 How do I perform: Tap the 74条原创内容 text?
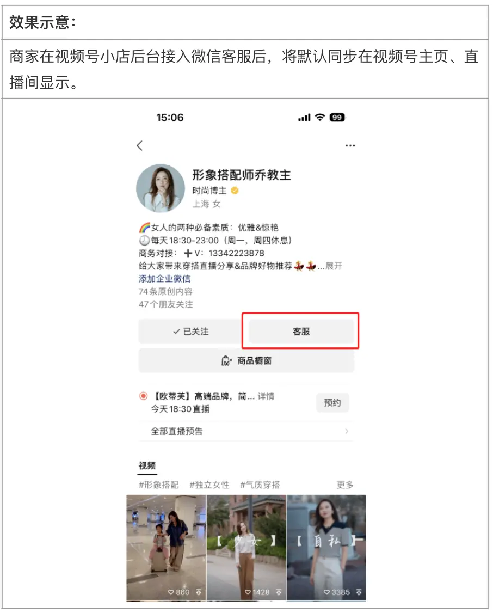point(165,292)
